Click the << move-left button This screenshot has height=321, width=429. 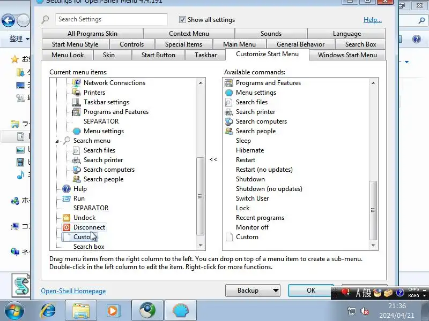tap(213, 159)
